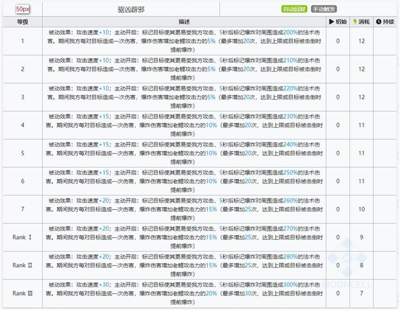Click the initial value 0 in level 3 row
Viewport: 400px width, 310px height.
click(x=338, y=97)
